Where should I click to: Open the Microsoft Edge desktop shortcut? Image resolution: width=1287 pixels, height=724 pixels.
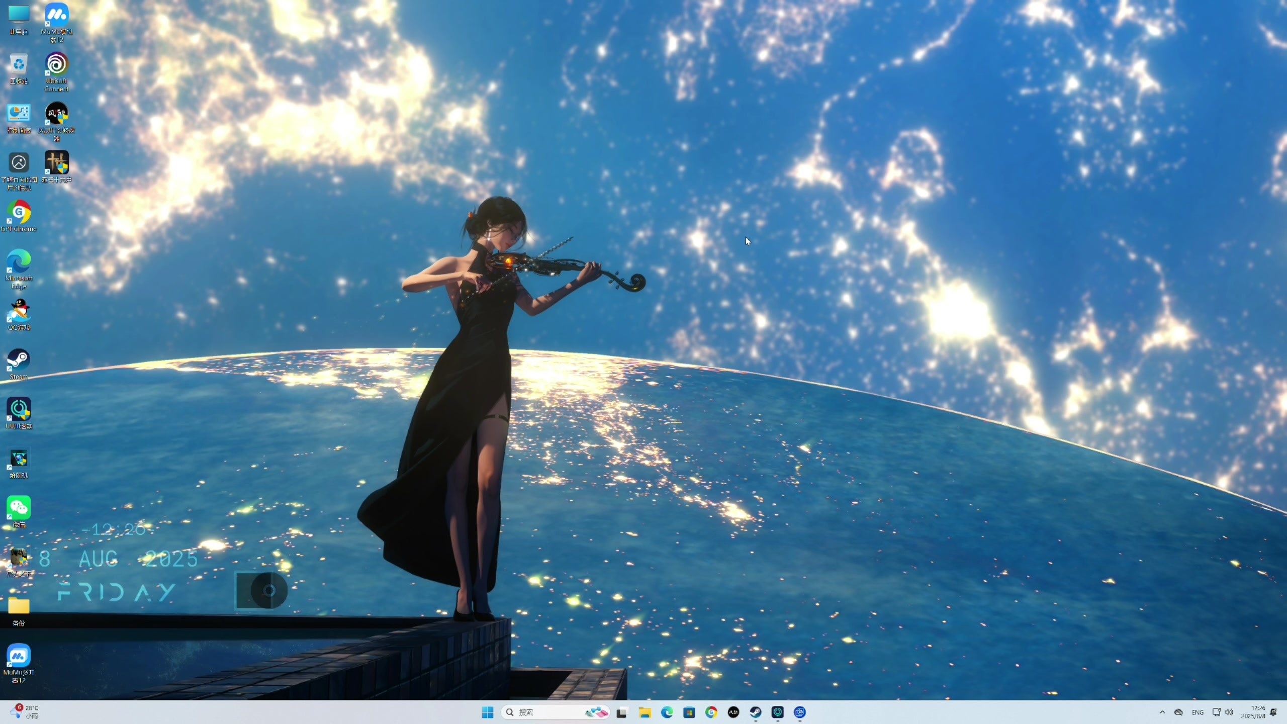(x=19, y=269)
